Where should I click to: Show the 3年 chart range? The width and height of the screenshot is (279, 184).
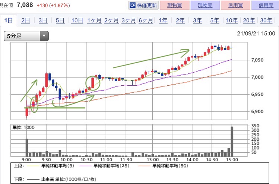pos(197,20)
